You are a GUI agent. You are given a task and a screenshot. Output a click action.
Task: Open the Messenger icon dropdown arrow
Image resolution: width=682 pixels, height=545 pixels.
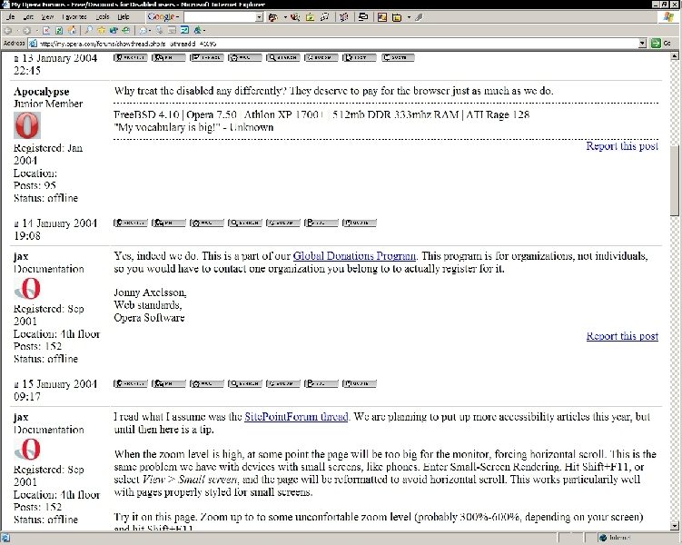[x=204, y=31]
